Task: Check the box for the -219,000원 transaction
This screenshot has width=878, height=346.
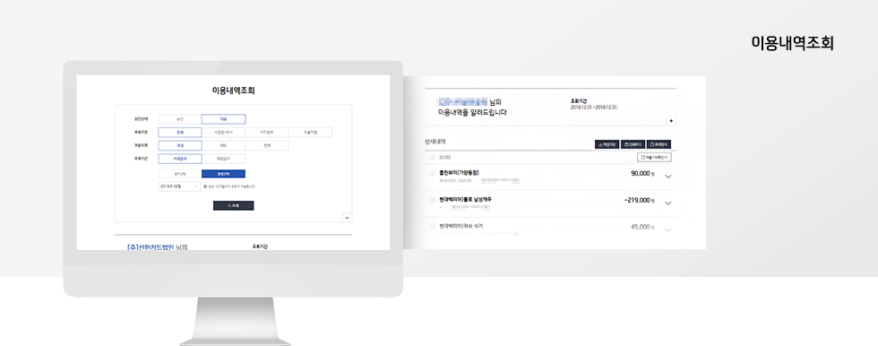Action: coord(432,200)
